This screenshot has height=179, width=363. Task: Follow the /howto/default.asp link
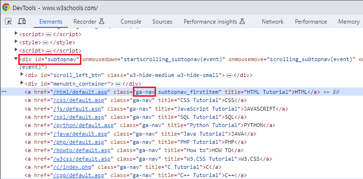(82, 150)
